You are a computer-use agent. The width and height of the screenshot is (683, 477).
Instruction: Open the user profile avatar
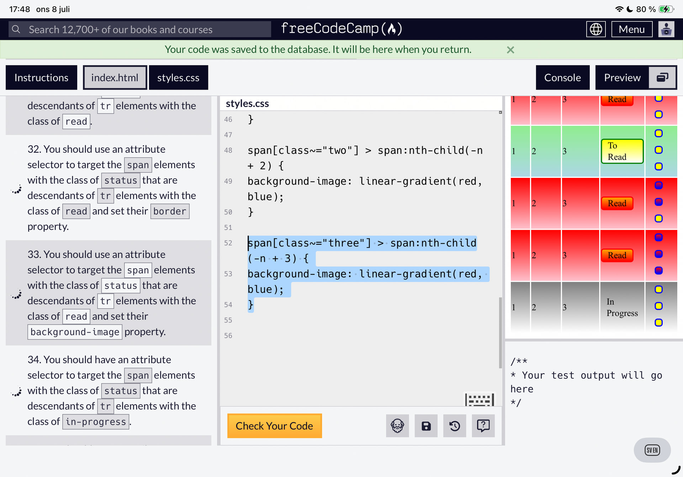coord(666,29)
